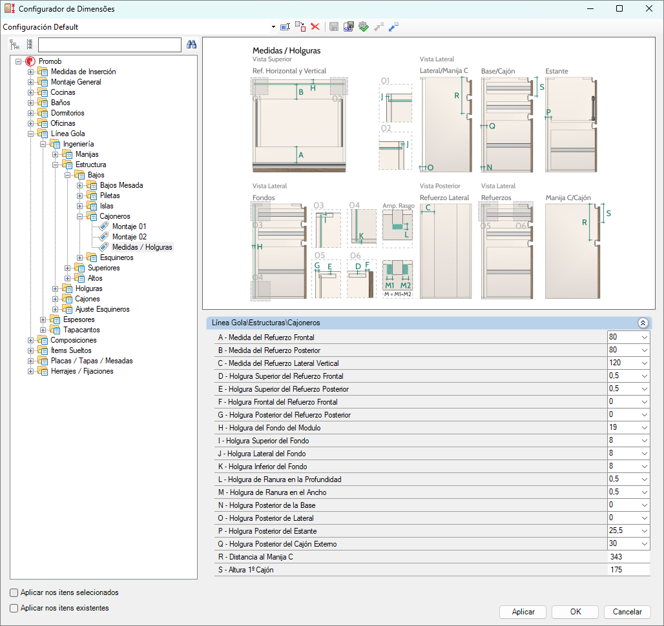This screenshot has height=626, width=664.
Task: Open dropdown for Holgura del Fondo del Modulo
Action: (644, 428)
